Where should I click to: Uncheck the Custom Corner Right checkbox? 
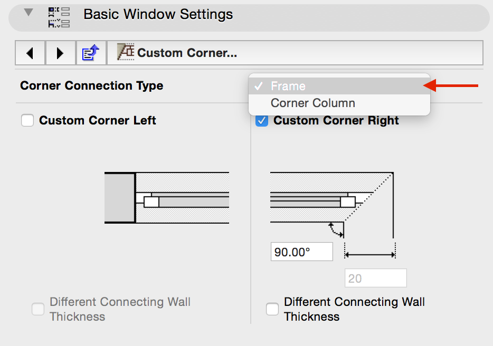click(261, 121)
